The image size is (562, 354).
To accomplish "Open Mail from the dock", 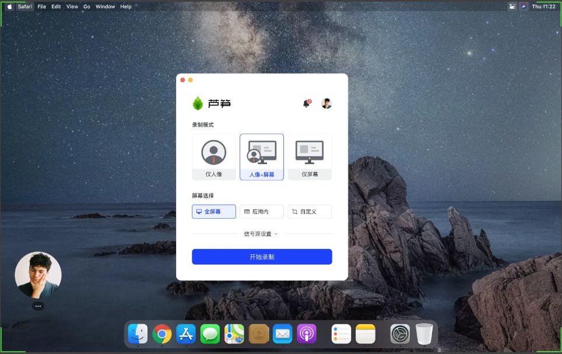I will pyautogui.click(x=282, y=334).
